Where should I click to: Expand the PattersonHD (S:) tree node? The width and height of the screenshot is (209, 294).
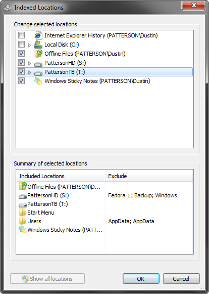[29, 63]
